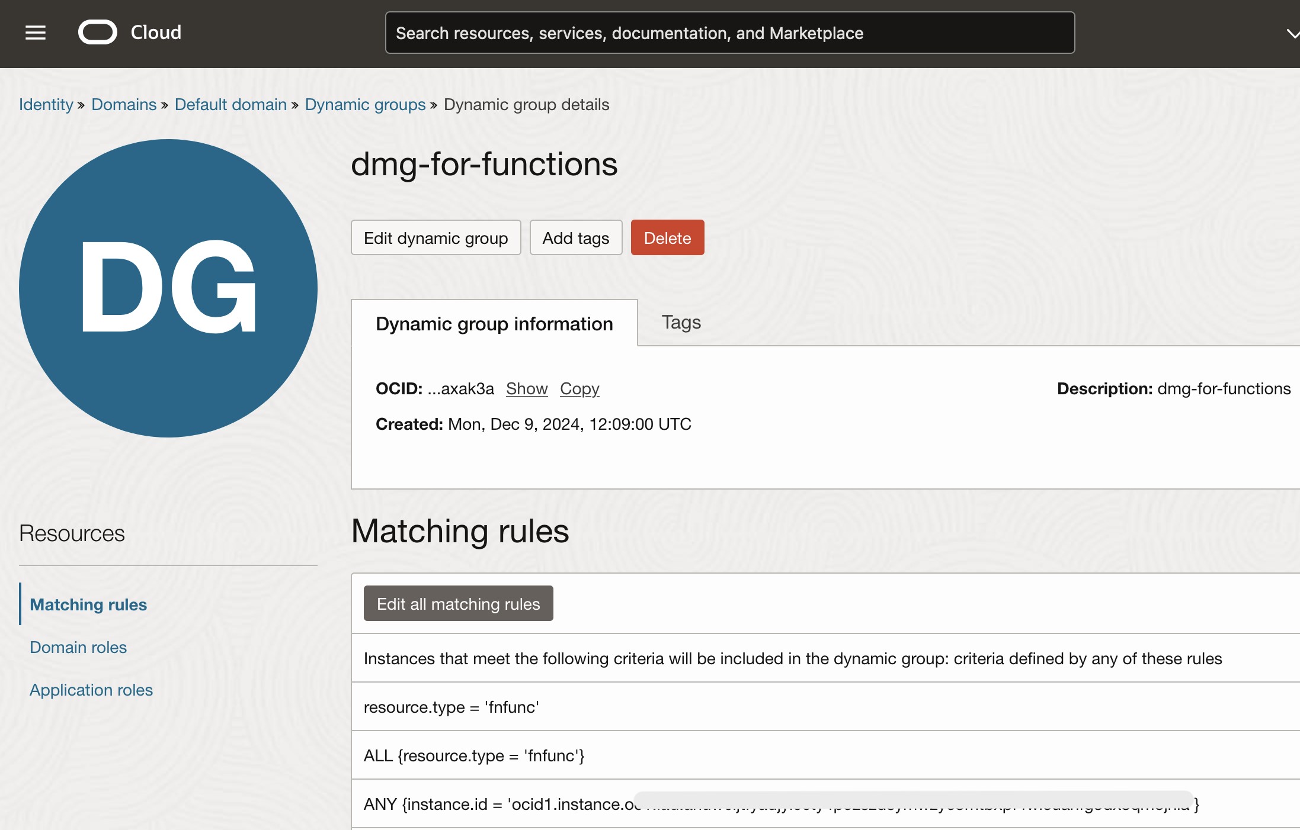Select Dynamic group information tab
The width and height of the screenshot is (1300, 830).
point(494,323)
